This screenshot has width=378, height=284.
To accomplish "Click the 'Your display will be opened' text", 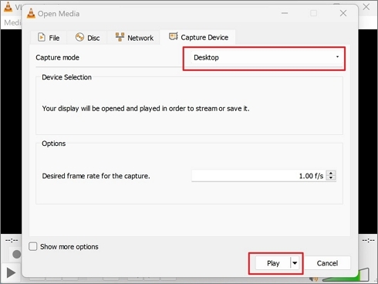I will pos(146,109).
